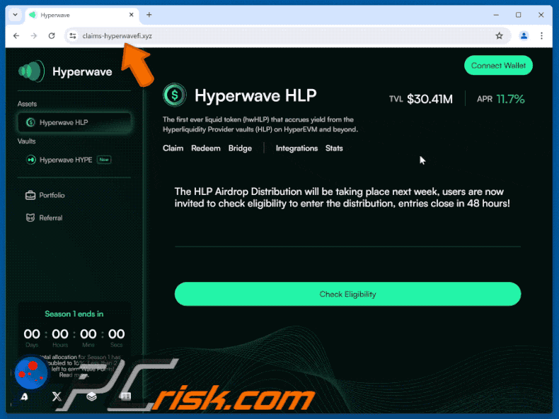Click the hwHLP liquid token description text
Image resolution: width=559 pixels, height=419 pixels.
pos(260,124)
